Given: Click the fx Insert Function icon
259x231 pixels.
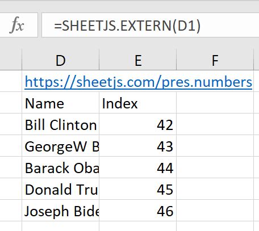Looking at the screenshot, I should click(17, 25).
